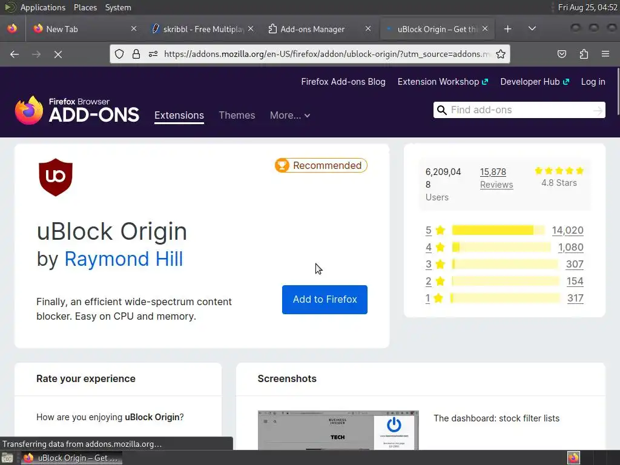
Task: Stop loading the page
Action: point(58,54)
